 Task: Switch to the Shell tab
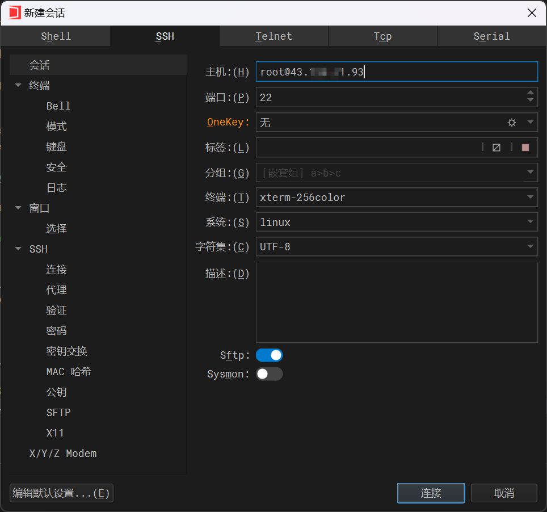56,36
